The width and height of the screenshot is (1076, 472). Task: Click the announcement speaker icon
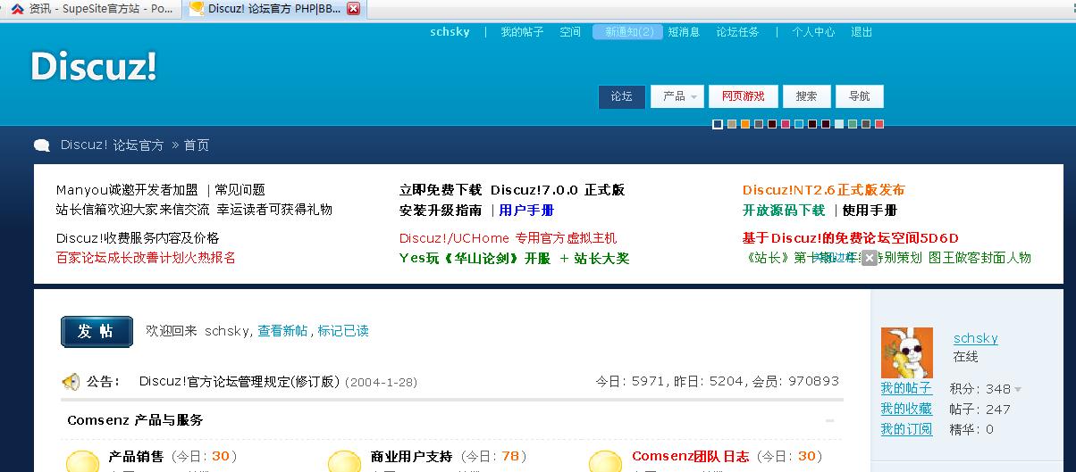pos(71,382)
